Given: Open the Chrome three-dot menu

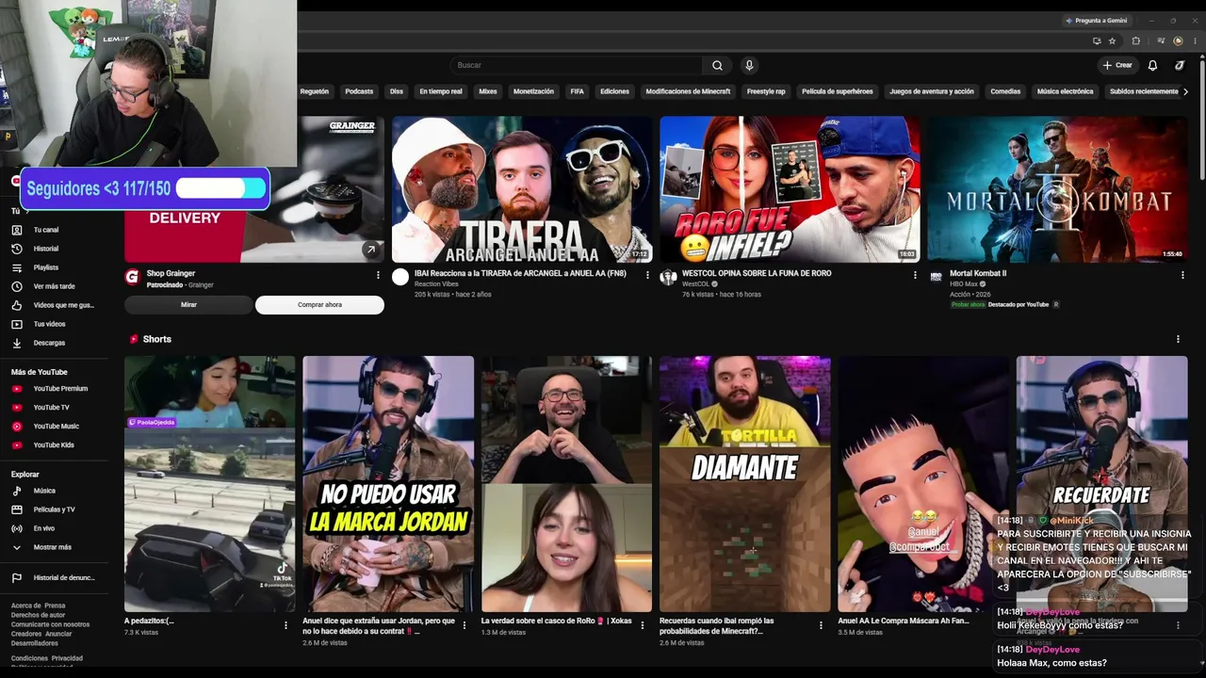Looking at the screenshot, I should click(1194, 41).
